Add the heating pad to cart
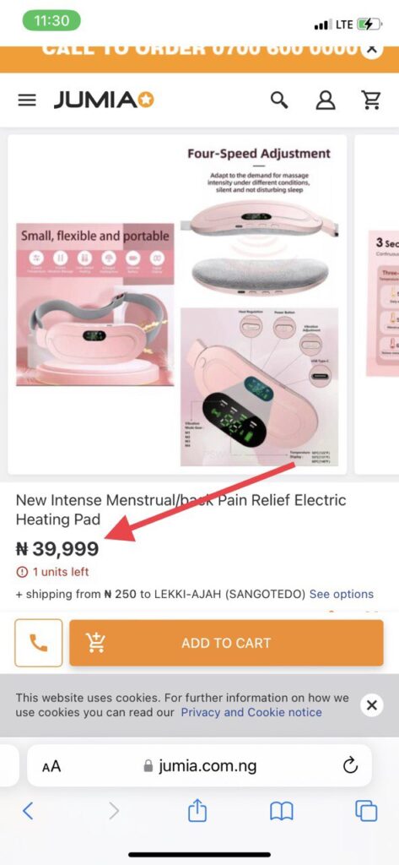 click(227, 643)
